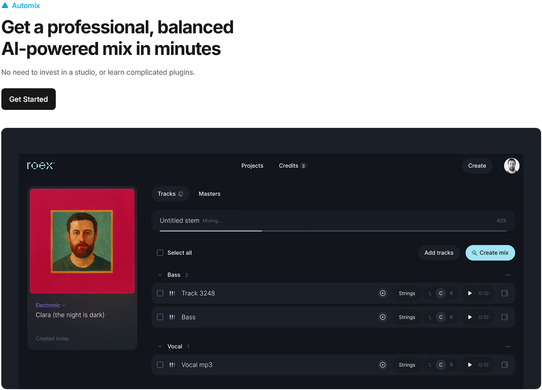Click drag handle icon on Vocal mp3
542x390 pixels.
[x=172, y=365]
